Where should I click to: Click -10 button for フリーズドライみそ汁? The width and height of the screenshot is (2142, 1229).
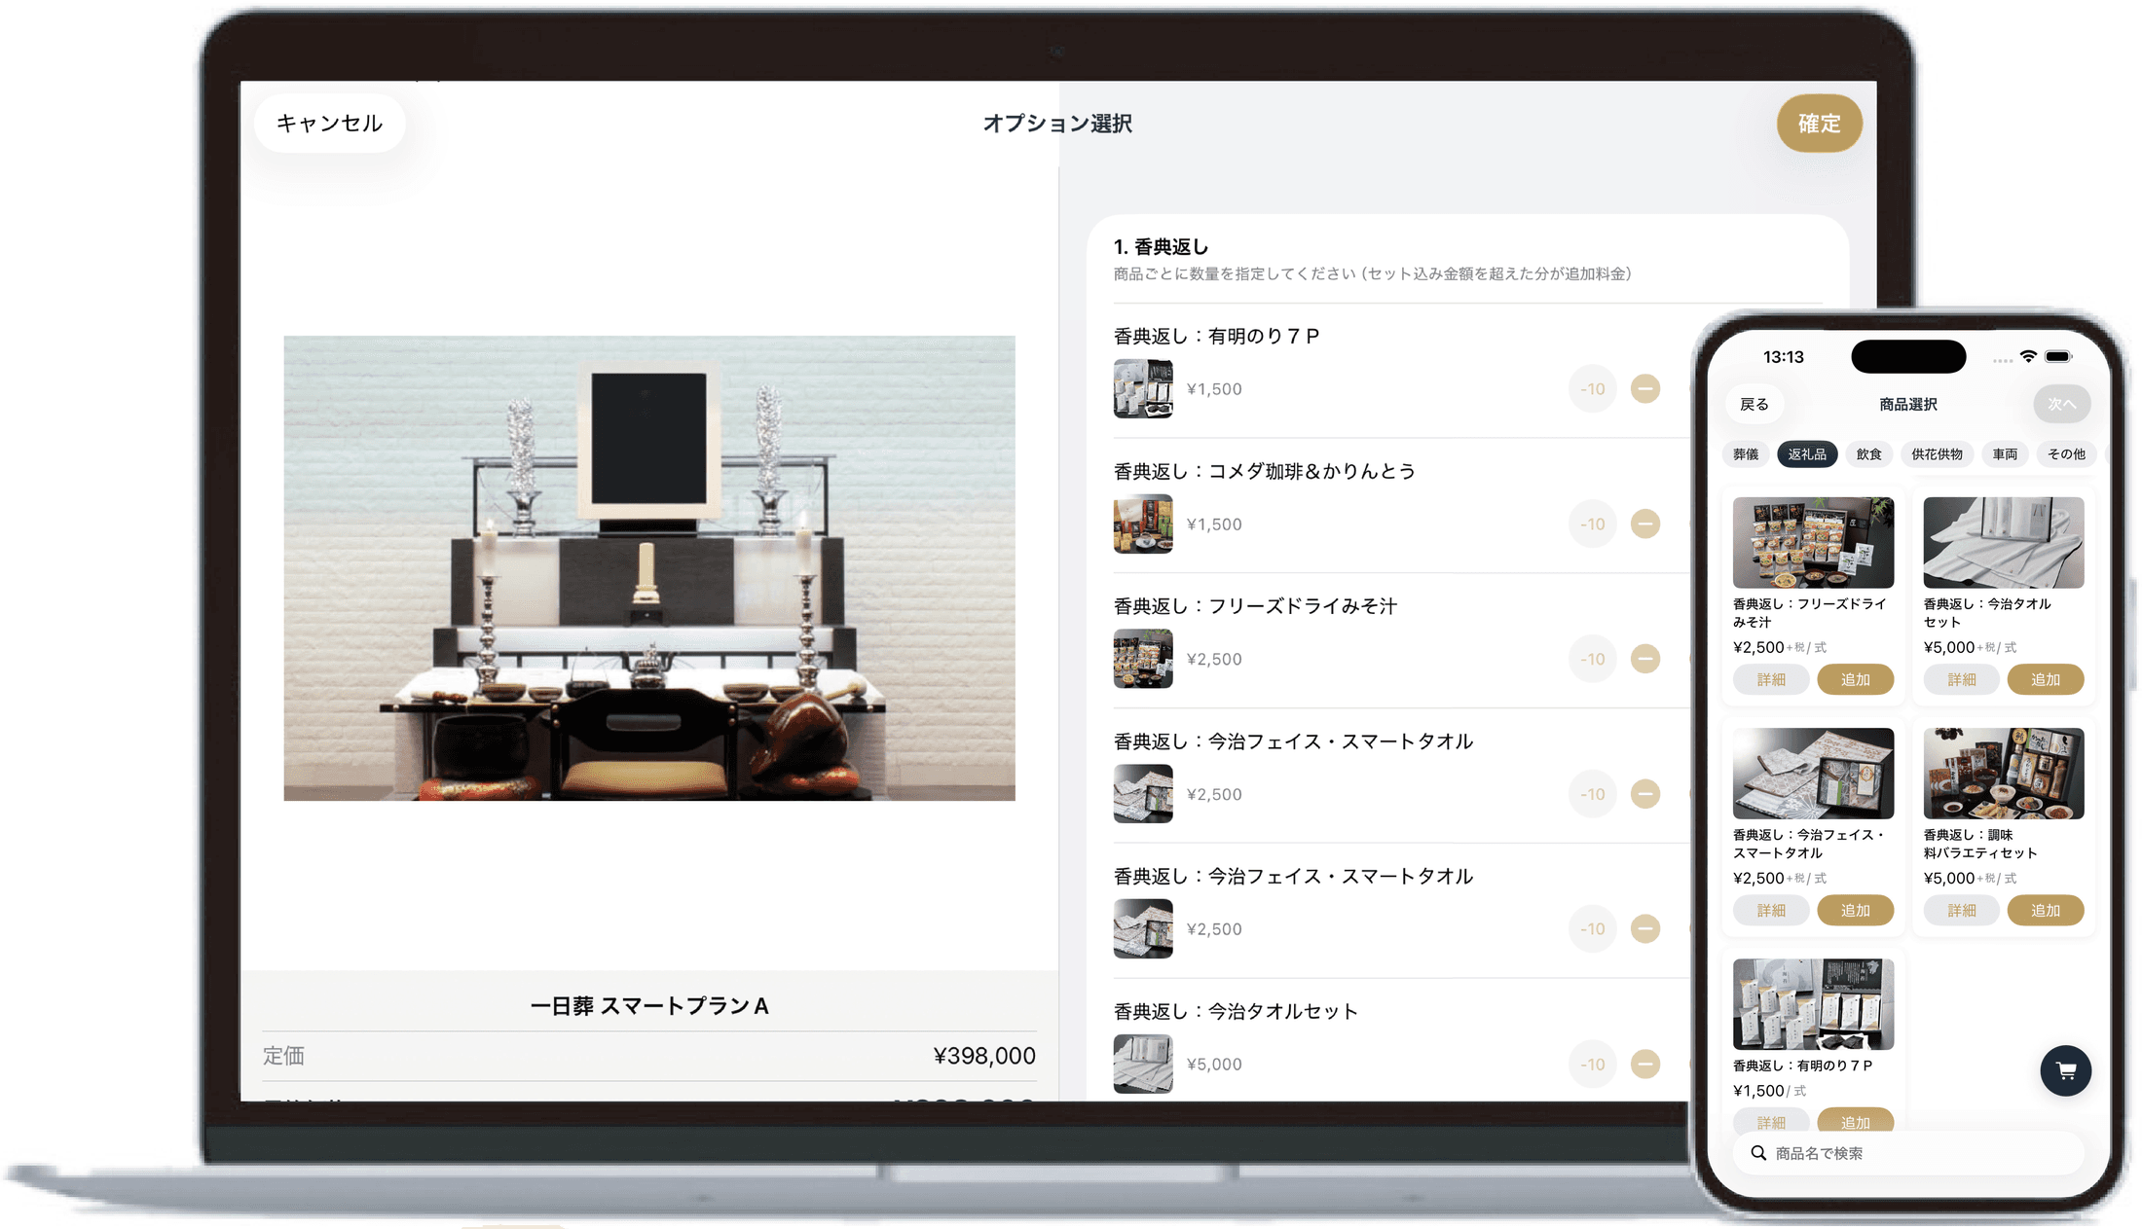(1593, 660)
